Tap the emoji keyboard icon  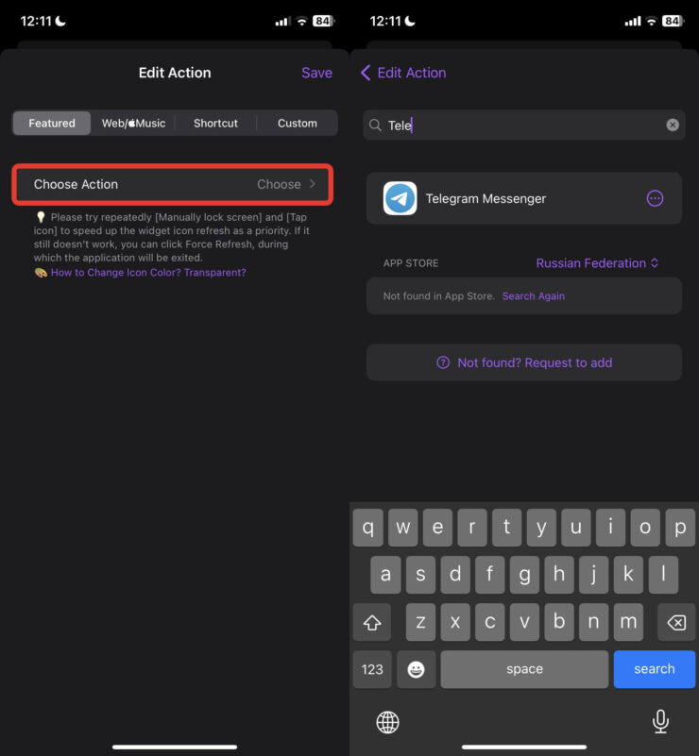coord(416,669)
